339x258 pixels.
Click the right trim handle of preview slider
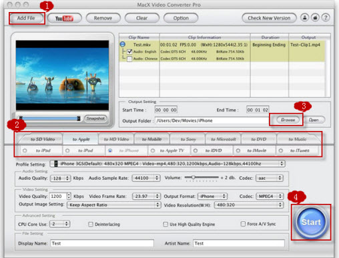coord(79,118)
